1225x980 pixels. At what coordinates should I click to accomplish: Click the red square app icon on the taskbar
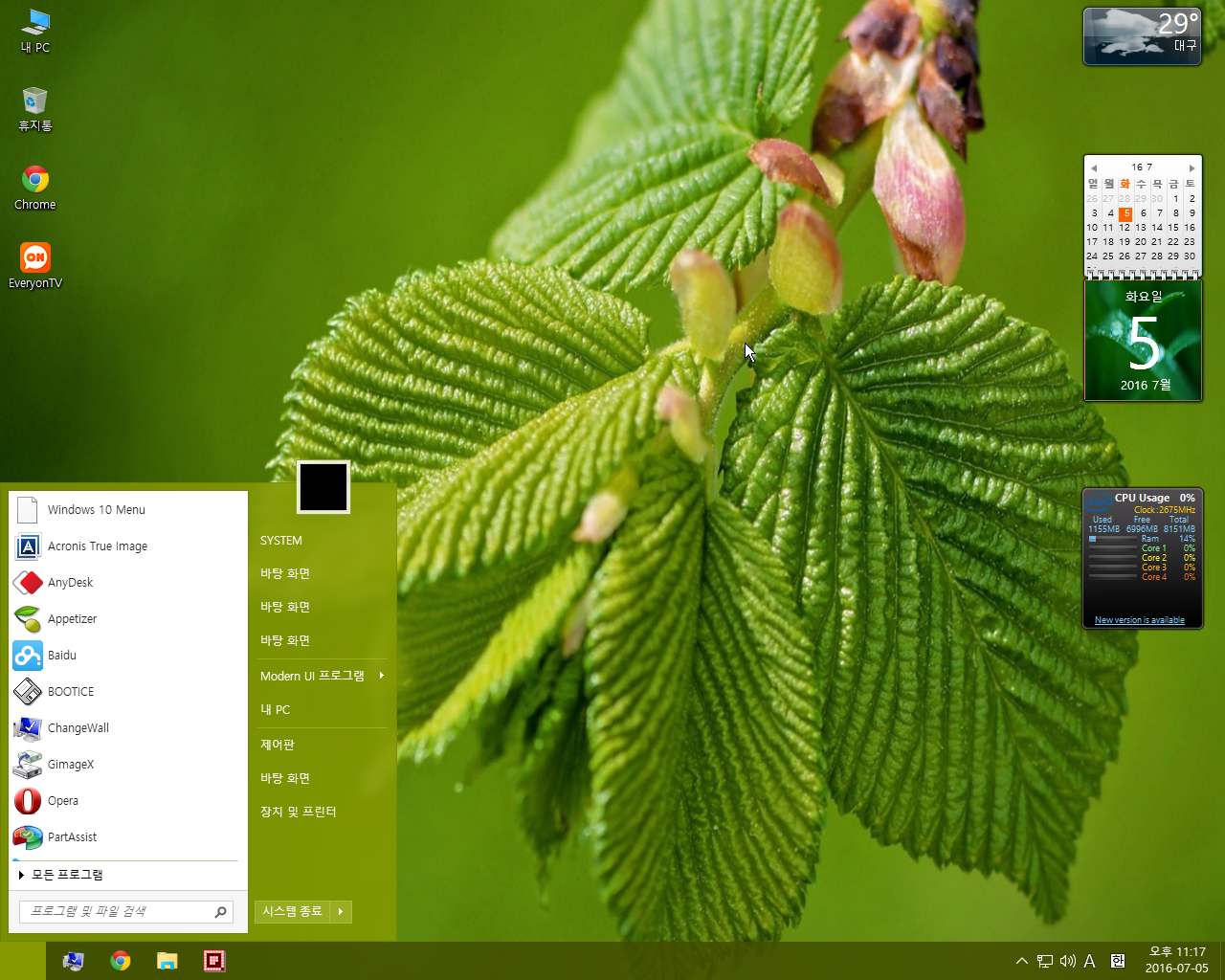[214, 961]
